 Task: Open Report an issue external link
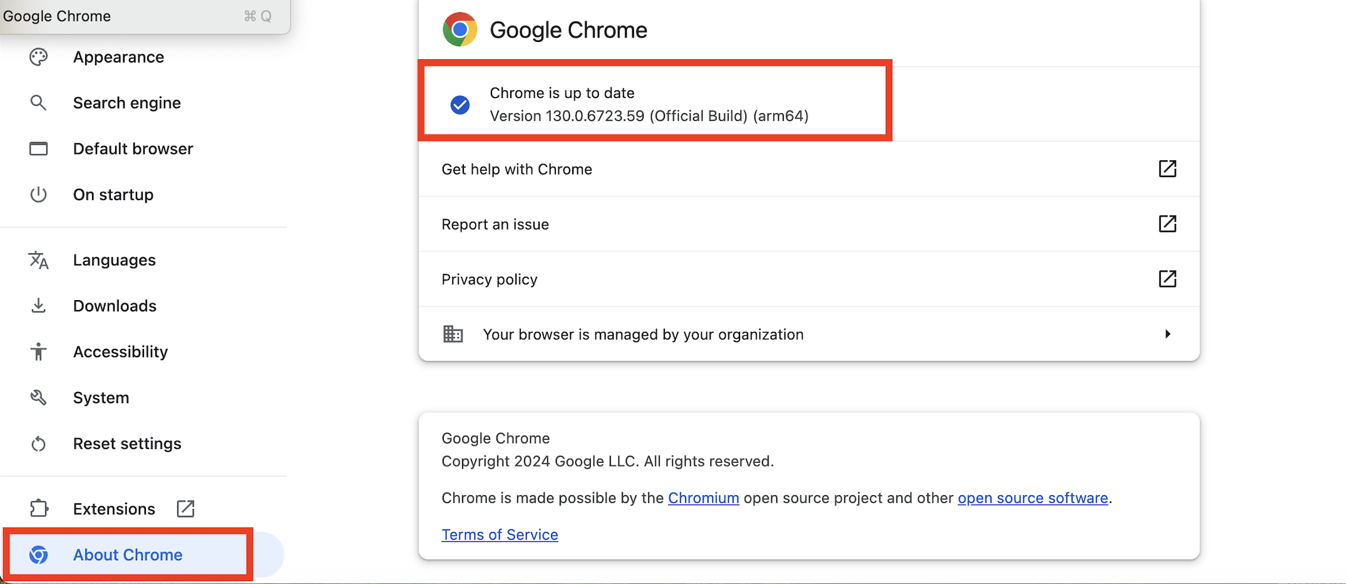click(1167, 224)
